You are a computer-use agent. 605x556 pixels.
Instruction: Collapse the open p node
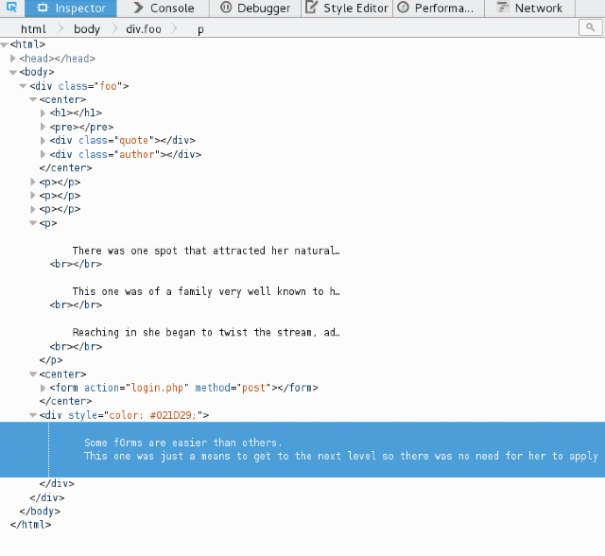pos(33,223)
